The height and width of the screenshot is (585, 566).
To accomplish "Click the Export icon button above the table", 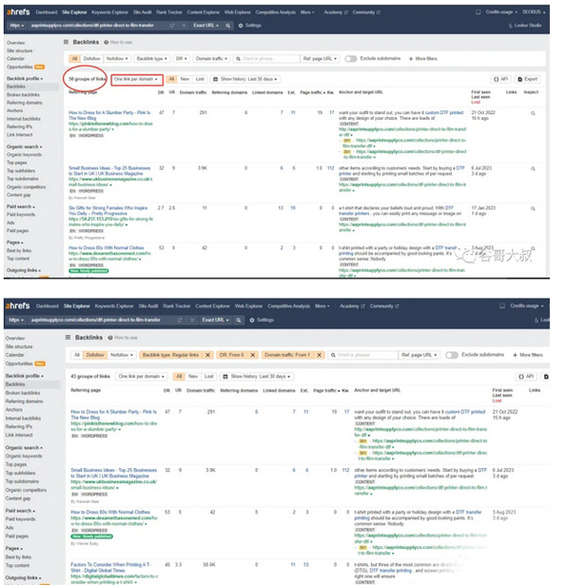I will 528,79.
